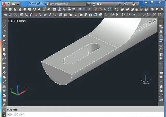Expand the Help dropdown arrow
The image size is (166, 117).
tap(137, 4)
